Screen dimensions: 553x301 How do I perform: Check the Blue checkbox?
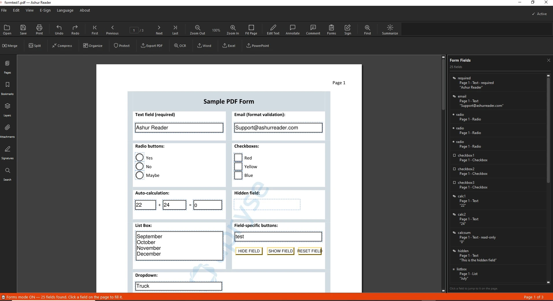click(x=238, y=175)
